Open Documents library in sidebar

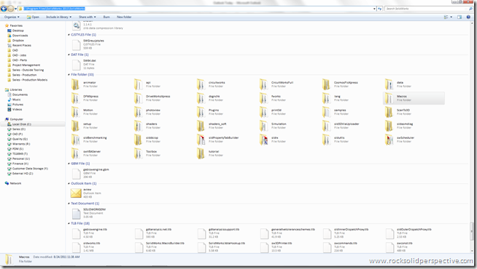(18, 95)
